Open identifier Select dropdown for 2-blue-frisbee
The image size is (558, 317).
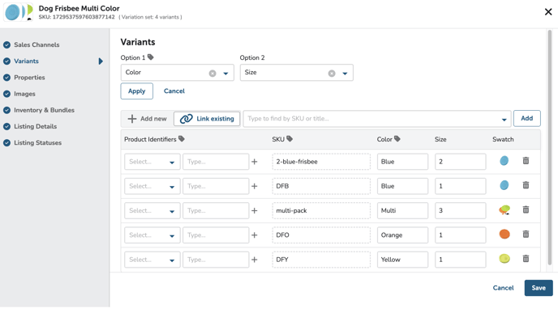[152, 162]
